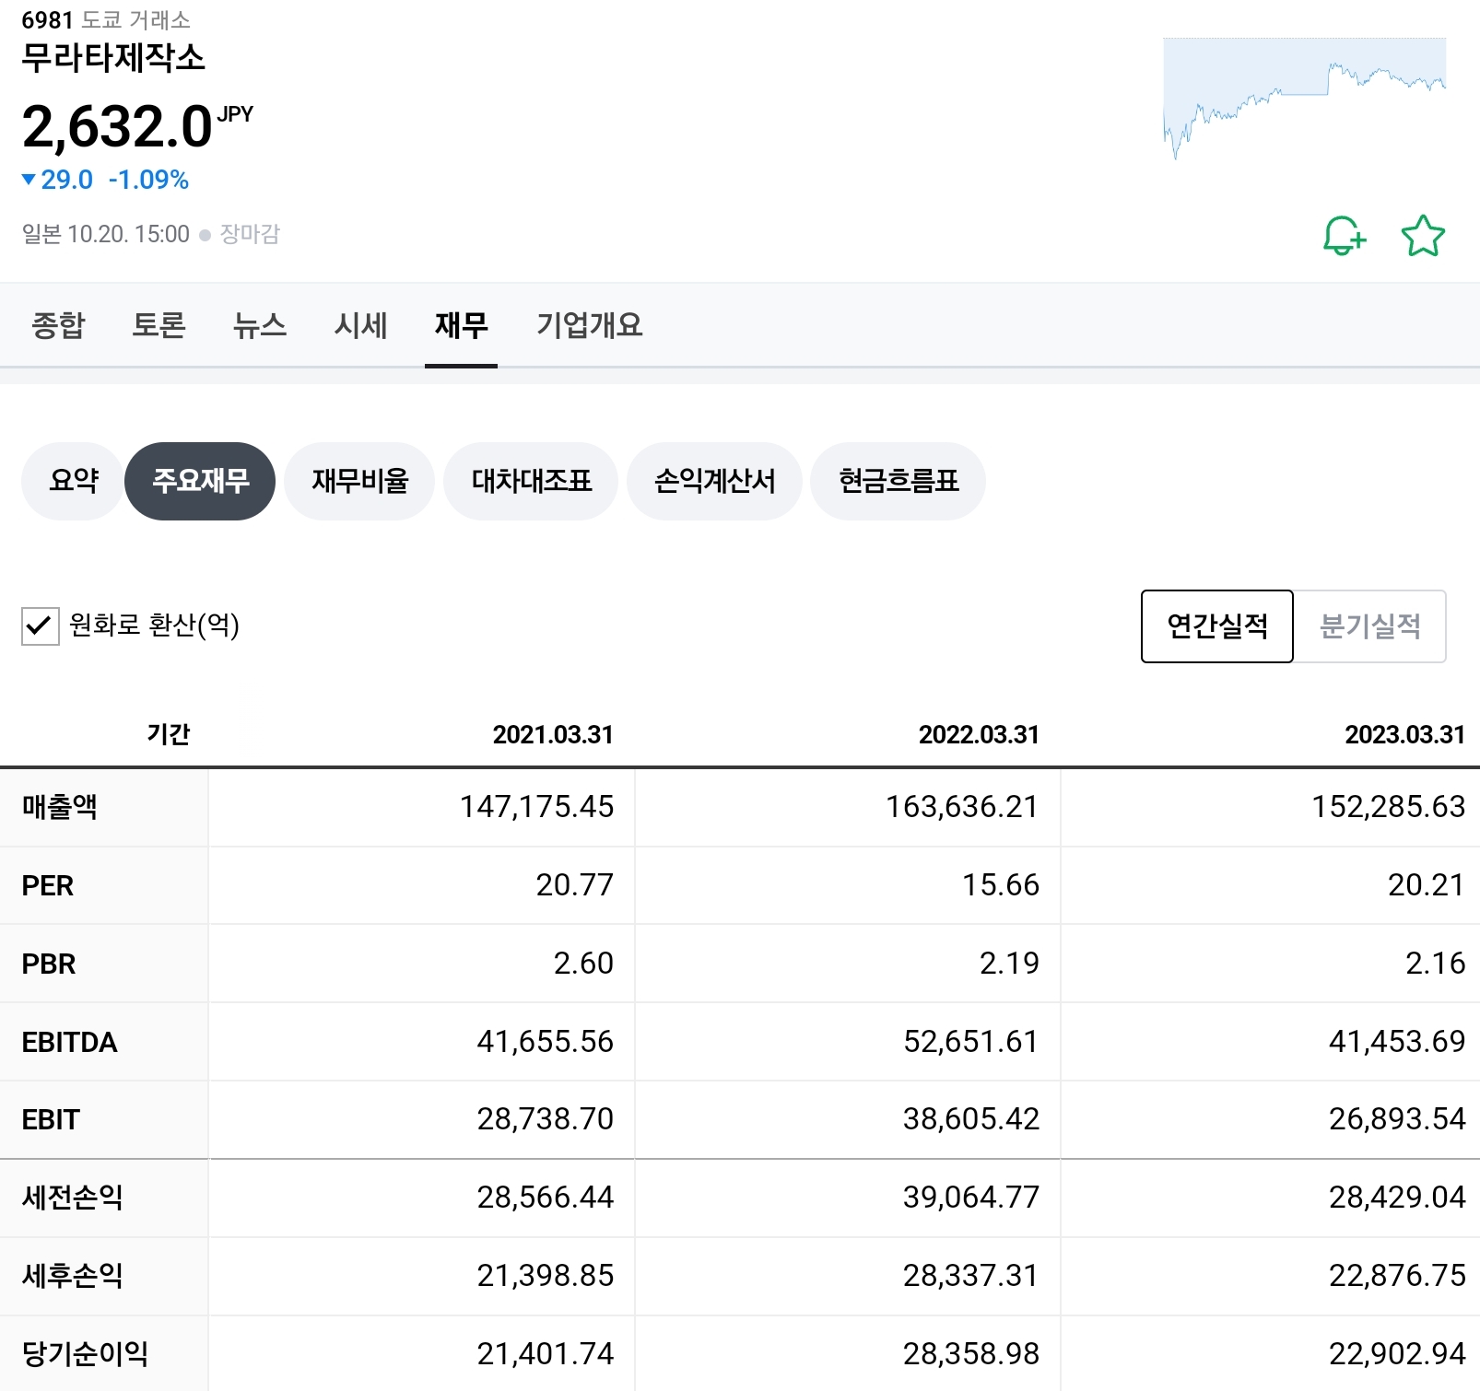Click the EBIT value 26,893.54
Screen dimensions: 1480x1391
[1396, 1119]
